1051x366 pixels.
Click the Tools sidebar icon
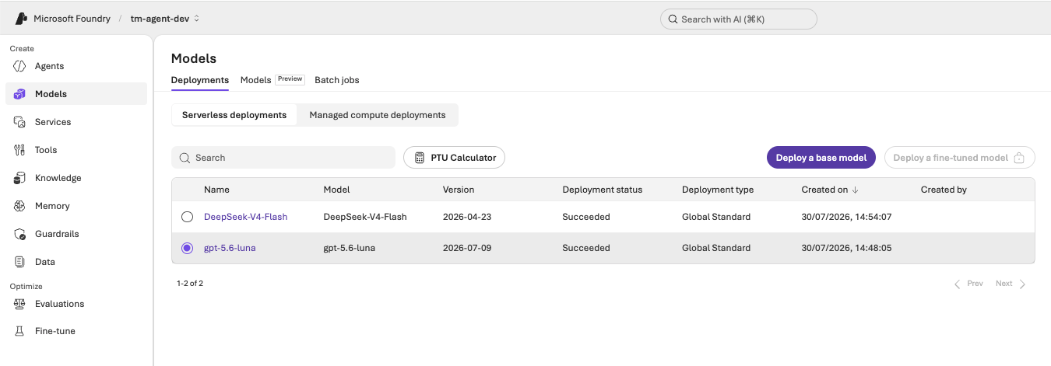point(20,150)
